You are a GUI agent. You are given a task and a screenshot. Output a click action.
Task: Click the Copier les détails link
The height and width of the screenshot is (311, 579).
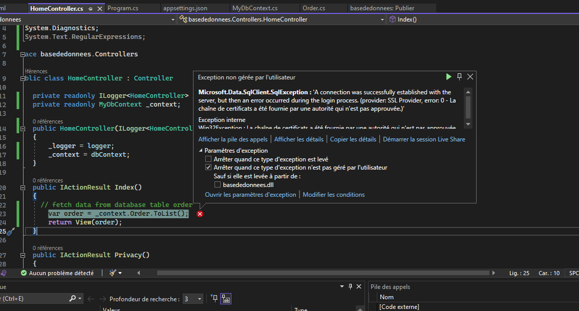click(x=353, y=139)
